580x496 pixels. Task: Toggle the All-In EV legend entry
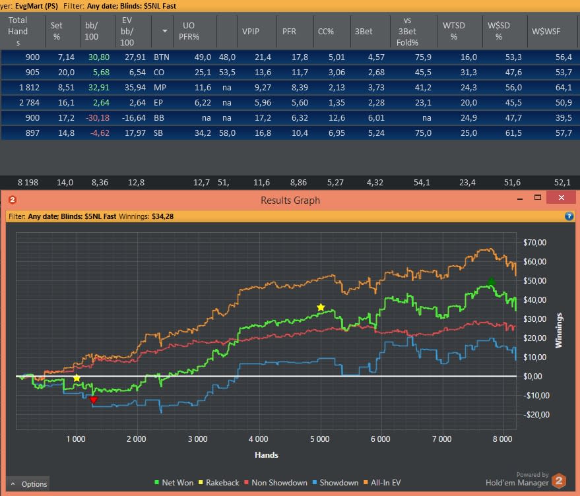click(x=382, y=483)
